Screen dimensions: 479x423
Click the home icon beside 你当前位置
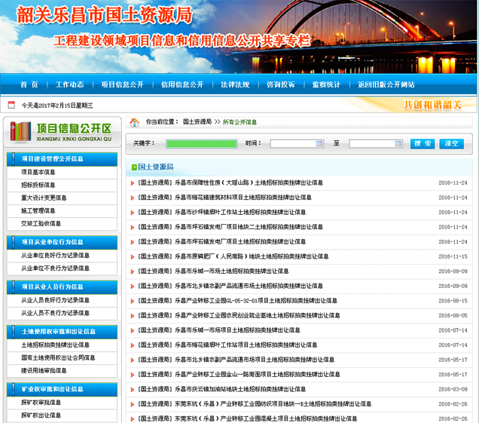click(135, 122)
